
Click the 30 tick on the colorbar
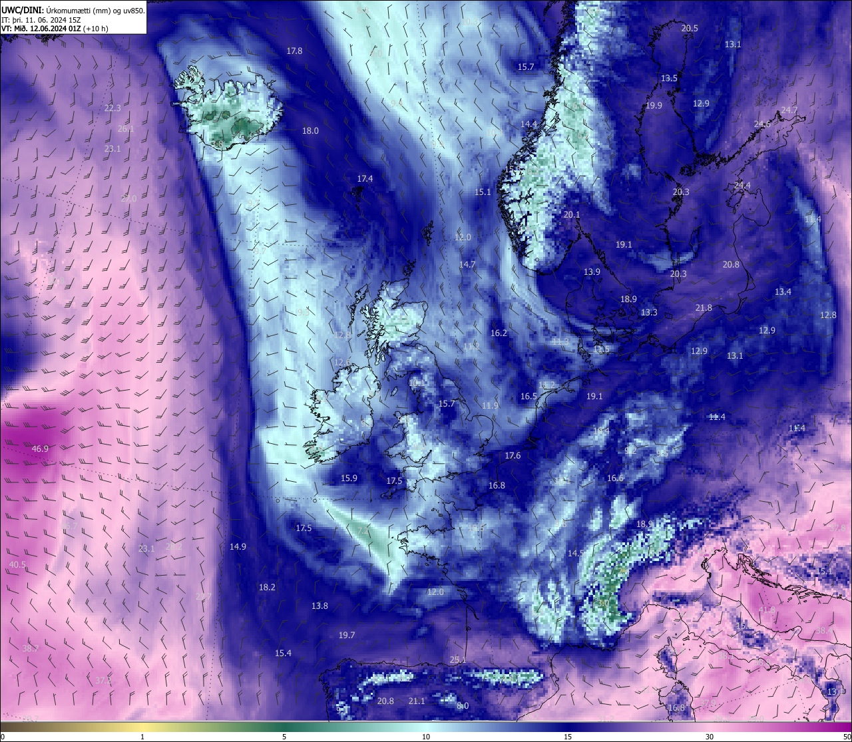coord(710,737)
